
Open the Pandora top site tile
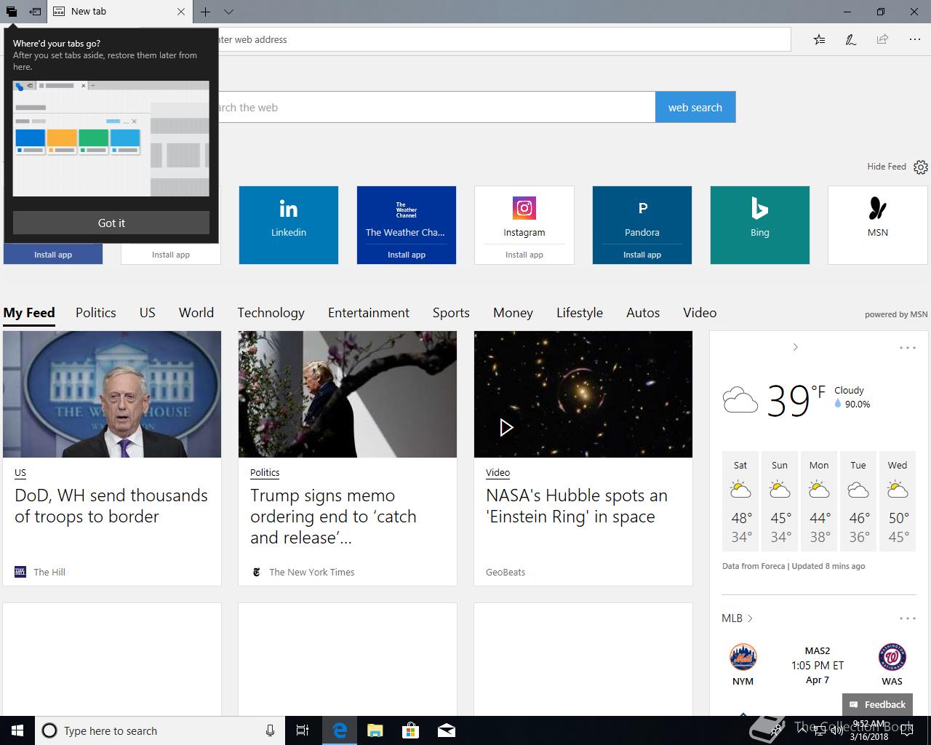(x=642, y=215)
